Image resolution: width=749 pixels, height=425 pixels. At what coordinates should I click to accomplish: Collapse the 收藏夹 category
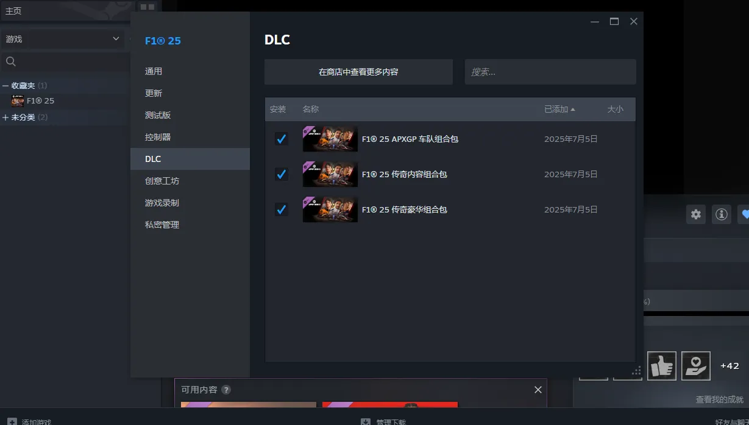pyautogui.click(x=5, y=86)
